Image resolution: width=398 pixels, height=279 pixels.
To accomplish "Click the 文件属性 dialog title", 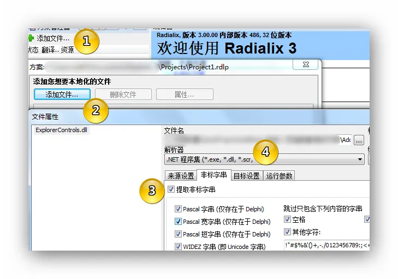I will [45, 117].
